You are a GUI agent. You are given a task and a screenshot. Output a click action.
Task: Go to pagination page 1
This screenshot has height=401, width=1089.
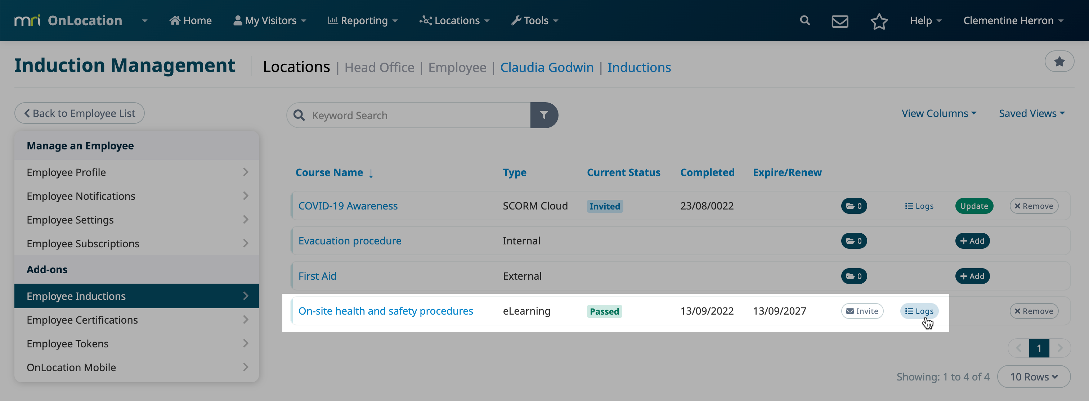tap(1039, 348)
